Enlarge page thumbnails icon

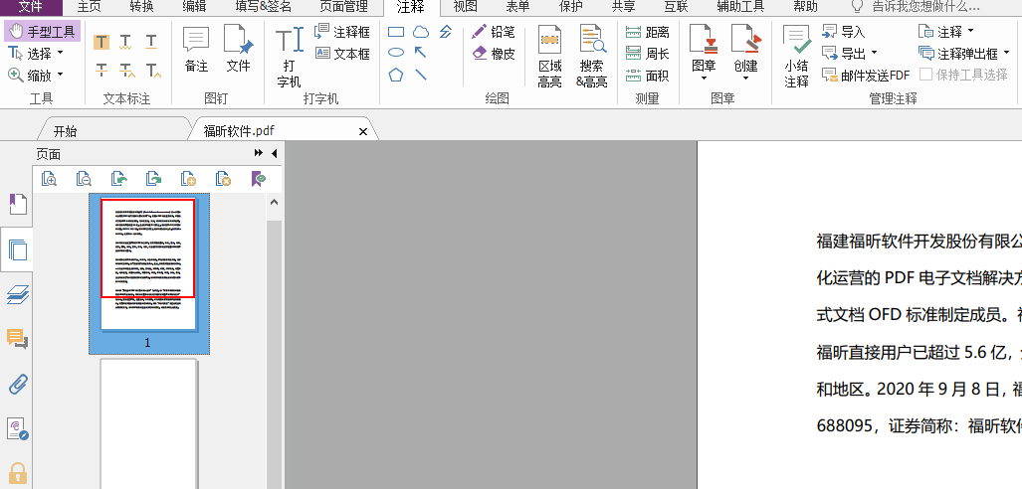pyautogui.click(x=48, y=179)
